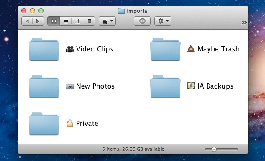The width and height of the screenshot is (265, 161).
Task: Open the item arrangement dropdown
Action: pos(107,21)
